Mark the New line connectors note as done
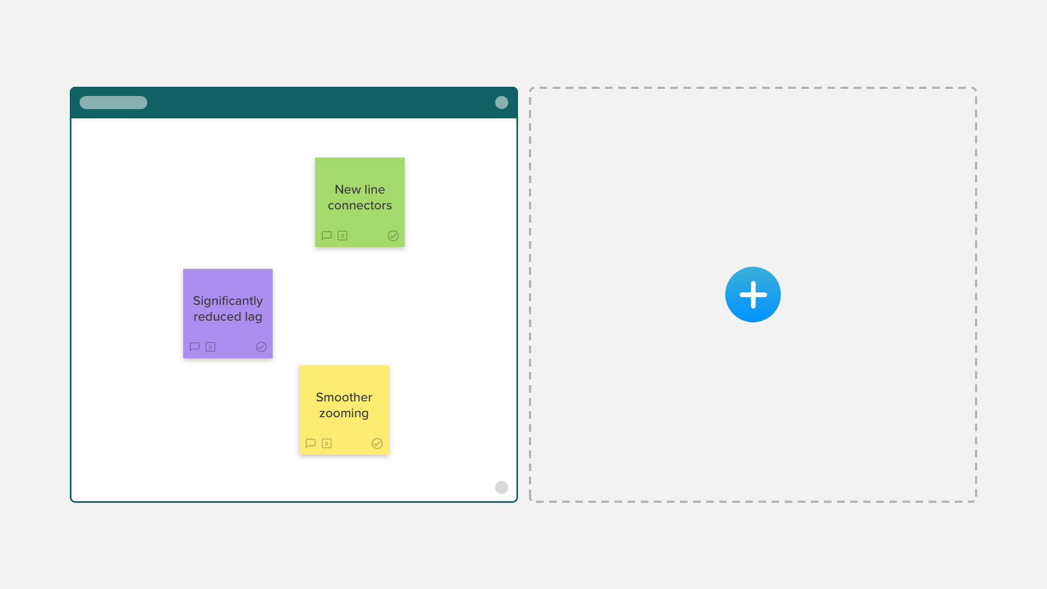Screen dimensions: 1047x589 pyautogui.click(x=393, y=236)
